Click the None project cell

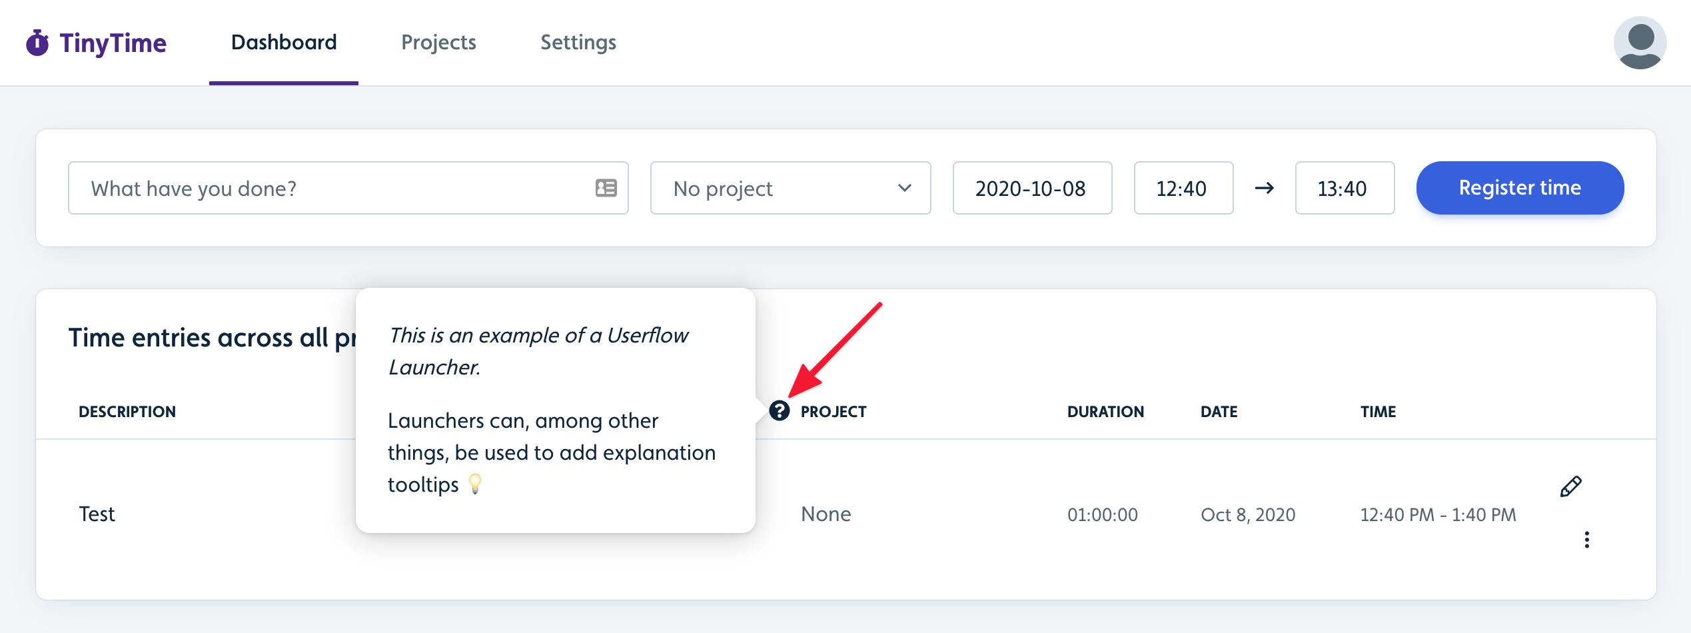coord(826,514)
